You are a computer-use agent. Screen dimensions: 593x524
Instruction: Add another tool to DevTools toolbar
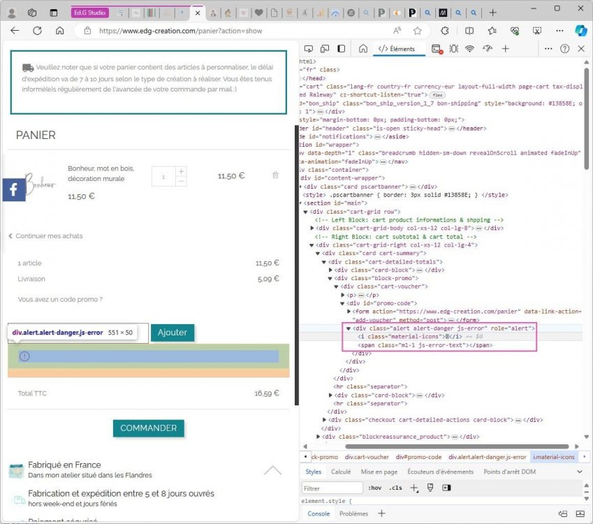point(505,49)
